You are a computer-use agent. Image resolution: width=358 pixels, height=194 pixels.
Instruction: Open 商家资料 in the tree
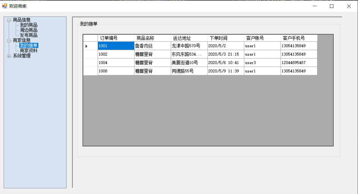(x=29, y=51)
